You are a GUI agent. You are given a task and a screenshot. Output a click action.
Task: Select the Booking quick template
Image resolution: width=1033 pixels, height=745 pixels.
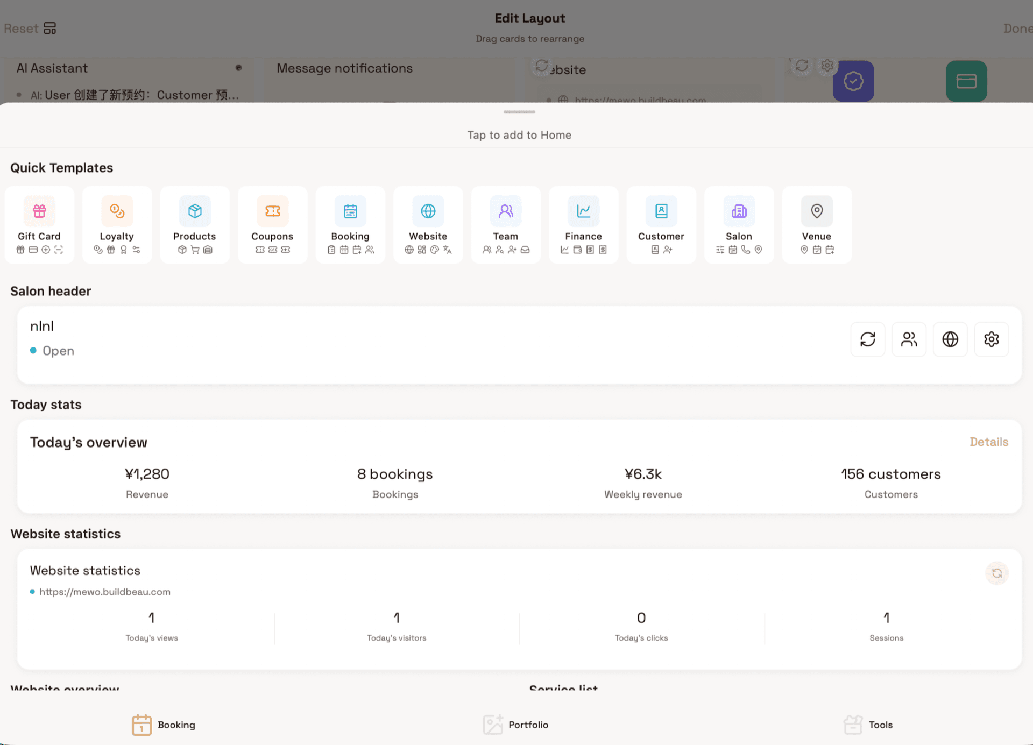point(350,224)
